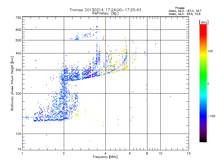Click the 'Phases' heading text
The width and height of the screenshot is (222, 167).
tap(180, 8)
